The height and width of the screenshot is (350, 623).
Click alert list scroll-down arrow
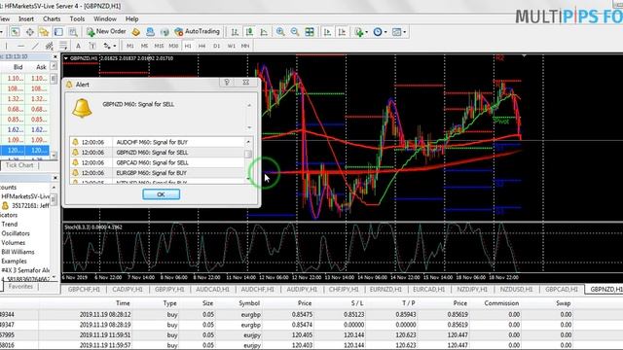coord(248,179)
